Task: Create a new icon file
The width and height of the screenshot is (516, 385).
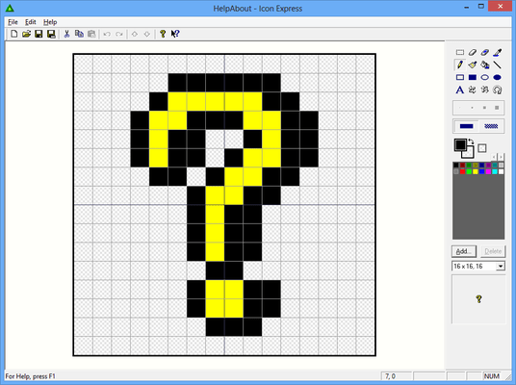Action: (x=13, y=34)
